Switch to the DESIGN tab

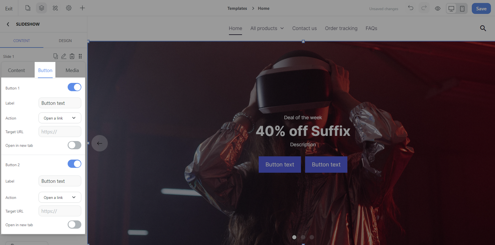click(x=65, y=41)
